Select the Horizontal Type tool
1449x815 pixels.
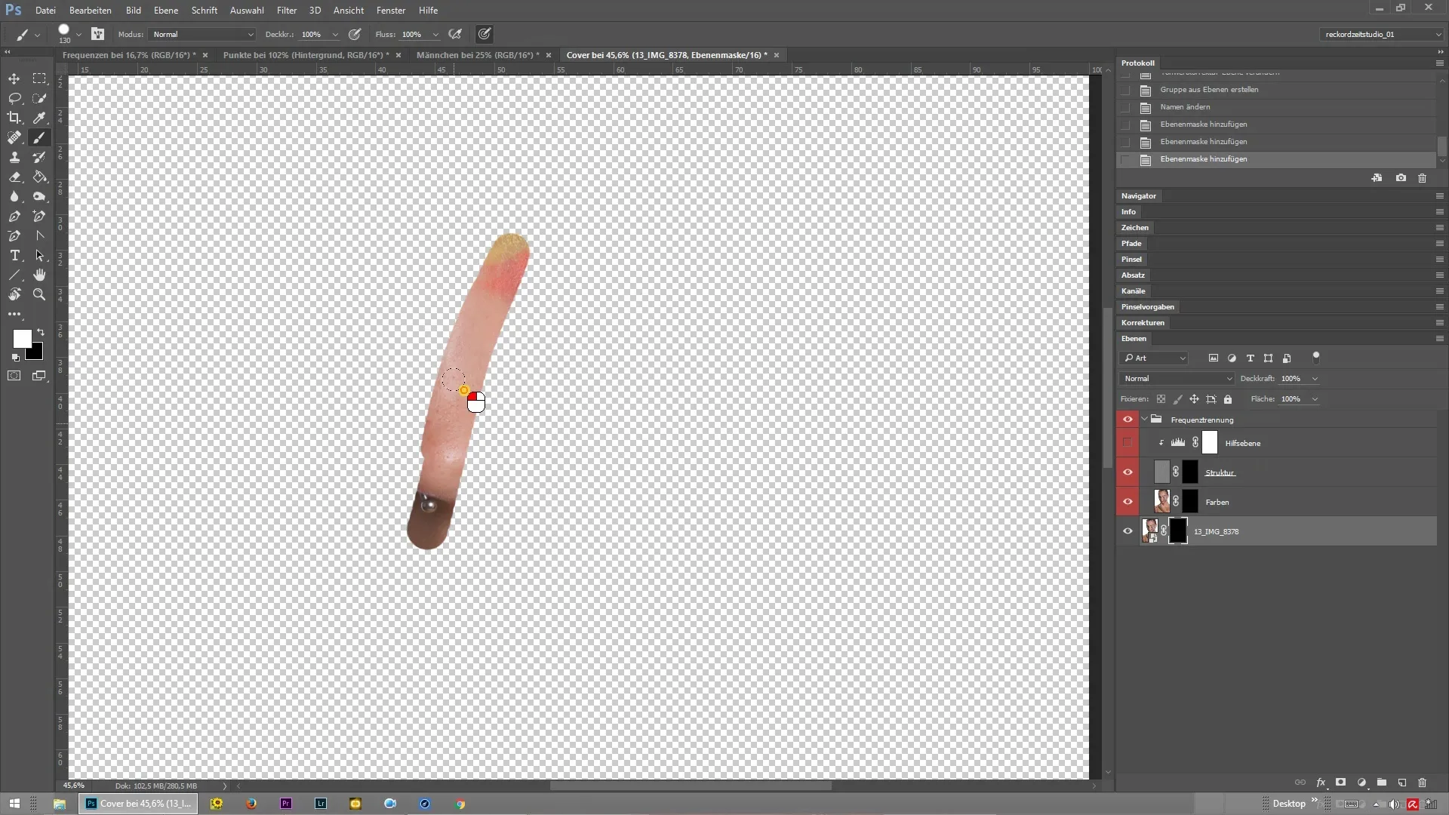pos(14,255)
